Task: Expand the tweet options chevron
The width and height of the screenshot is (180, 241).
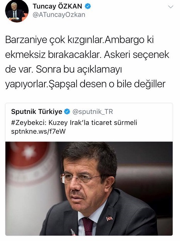Action: click(171, 7)
